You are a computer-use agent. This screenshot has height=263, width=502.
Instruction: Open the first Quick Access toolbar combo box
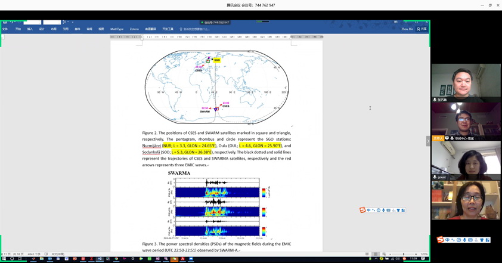pos(32,23)
